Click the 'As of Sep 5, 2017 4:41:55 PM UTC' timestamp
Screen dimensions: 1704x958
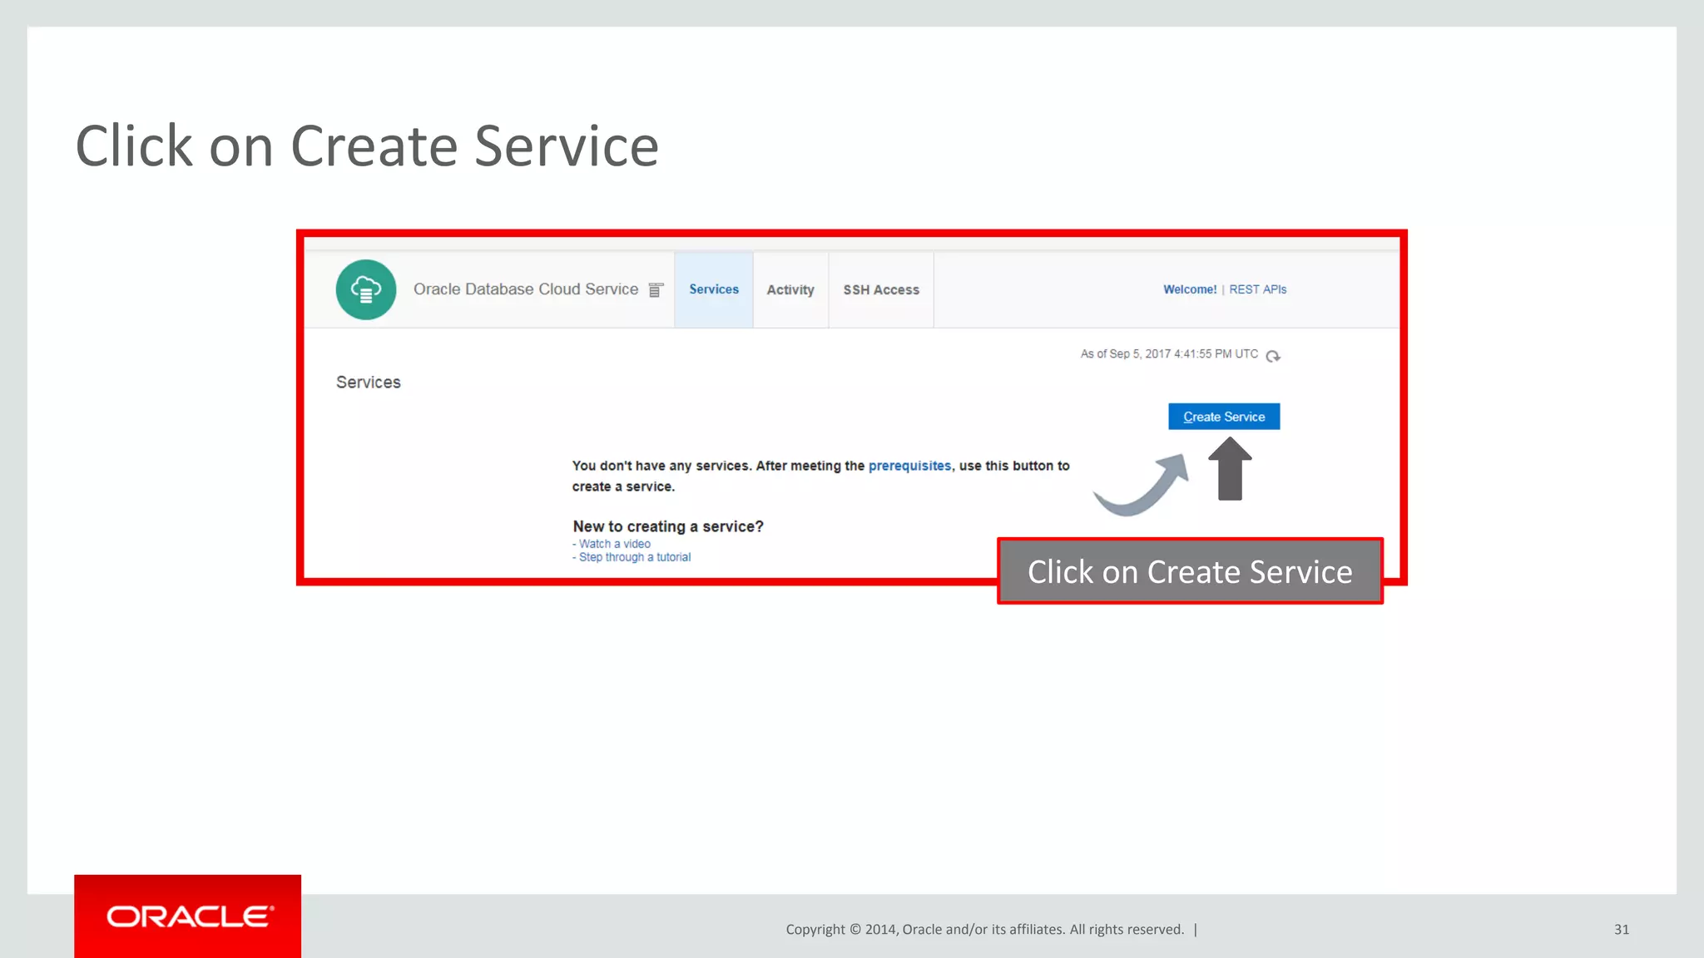point(1169,354)
